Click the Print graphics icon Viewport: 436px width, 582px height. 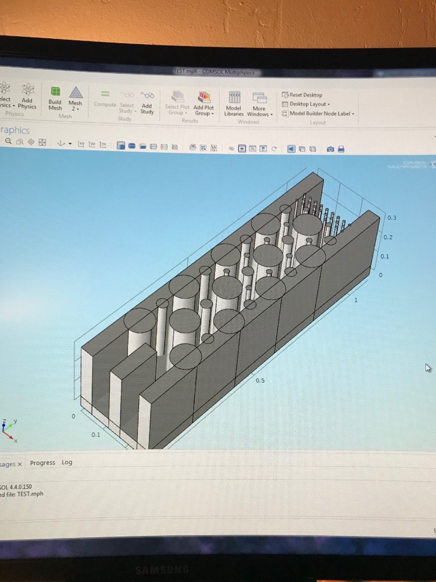pyautogui.click(x=342, y=149)
